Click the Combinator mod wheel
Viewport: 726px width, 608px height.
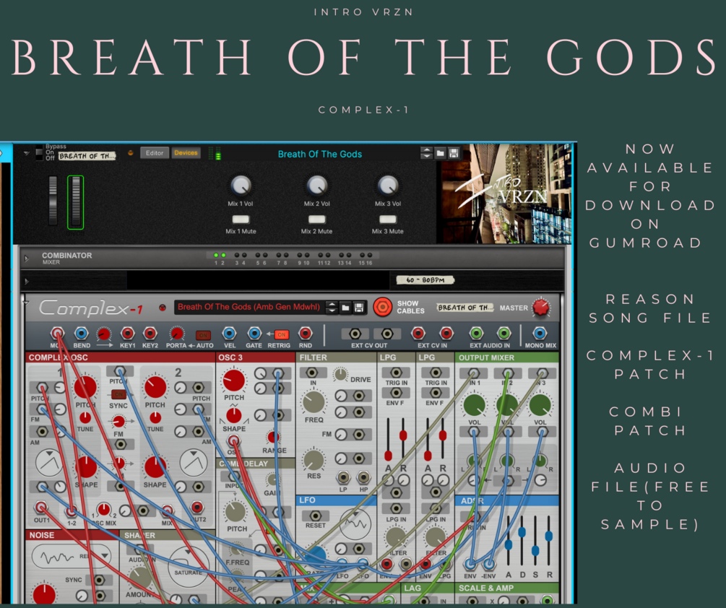click(75, 202)
